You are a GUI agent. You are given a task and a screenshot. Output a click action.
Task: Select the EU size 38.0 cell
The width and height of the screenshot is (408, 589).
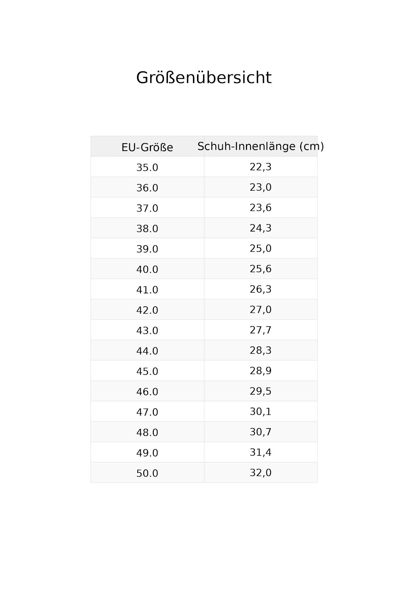[x=147, y=228]
